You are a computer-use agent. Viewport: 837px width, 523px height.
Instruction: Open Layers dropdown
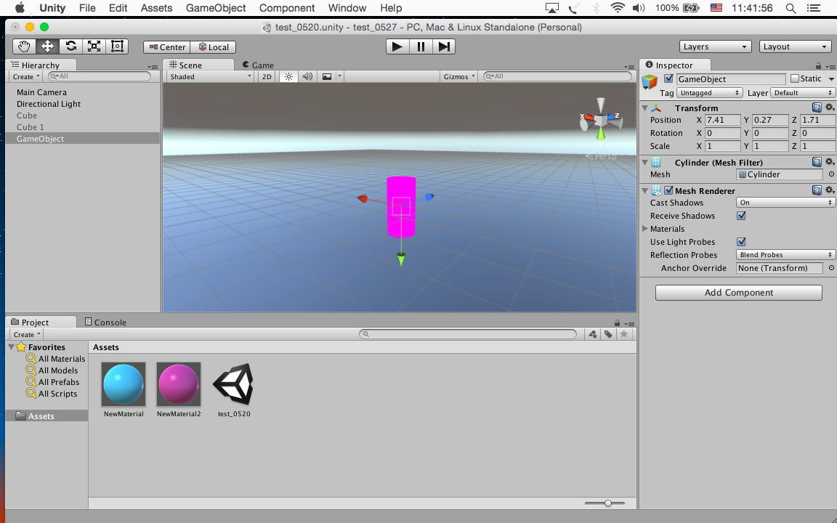[715, 46]
